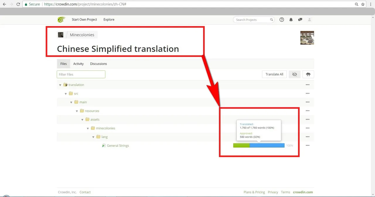The height and width of the screenshot is (197, 375).
Task: Open the help question mark icon
Action: tap(282, 20)
